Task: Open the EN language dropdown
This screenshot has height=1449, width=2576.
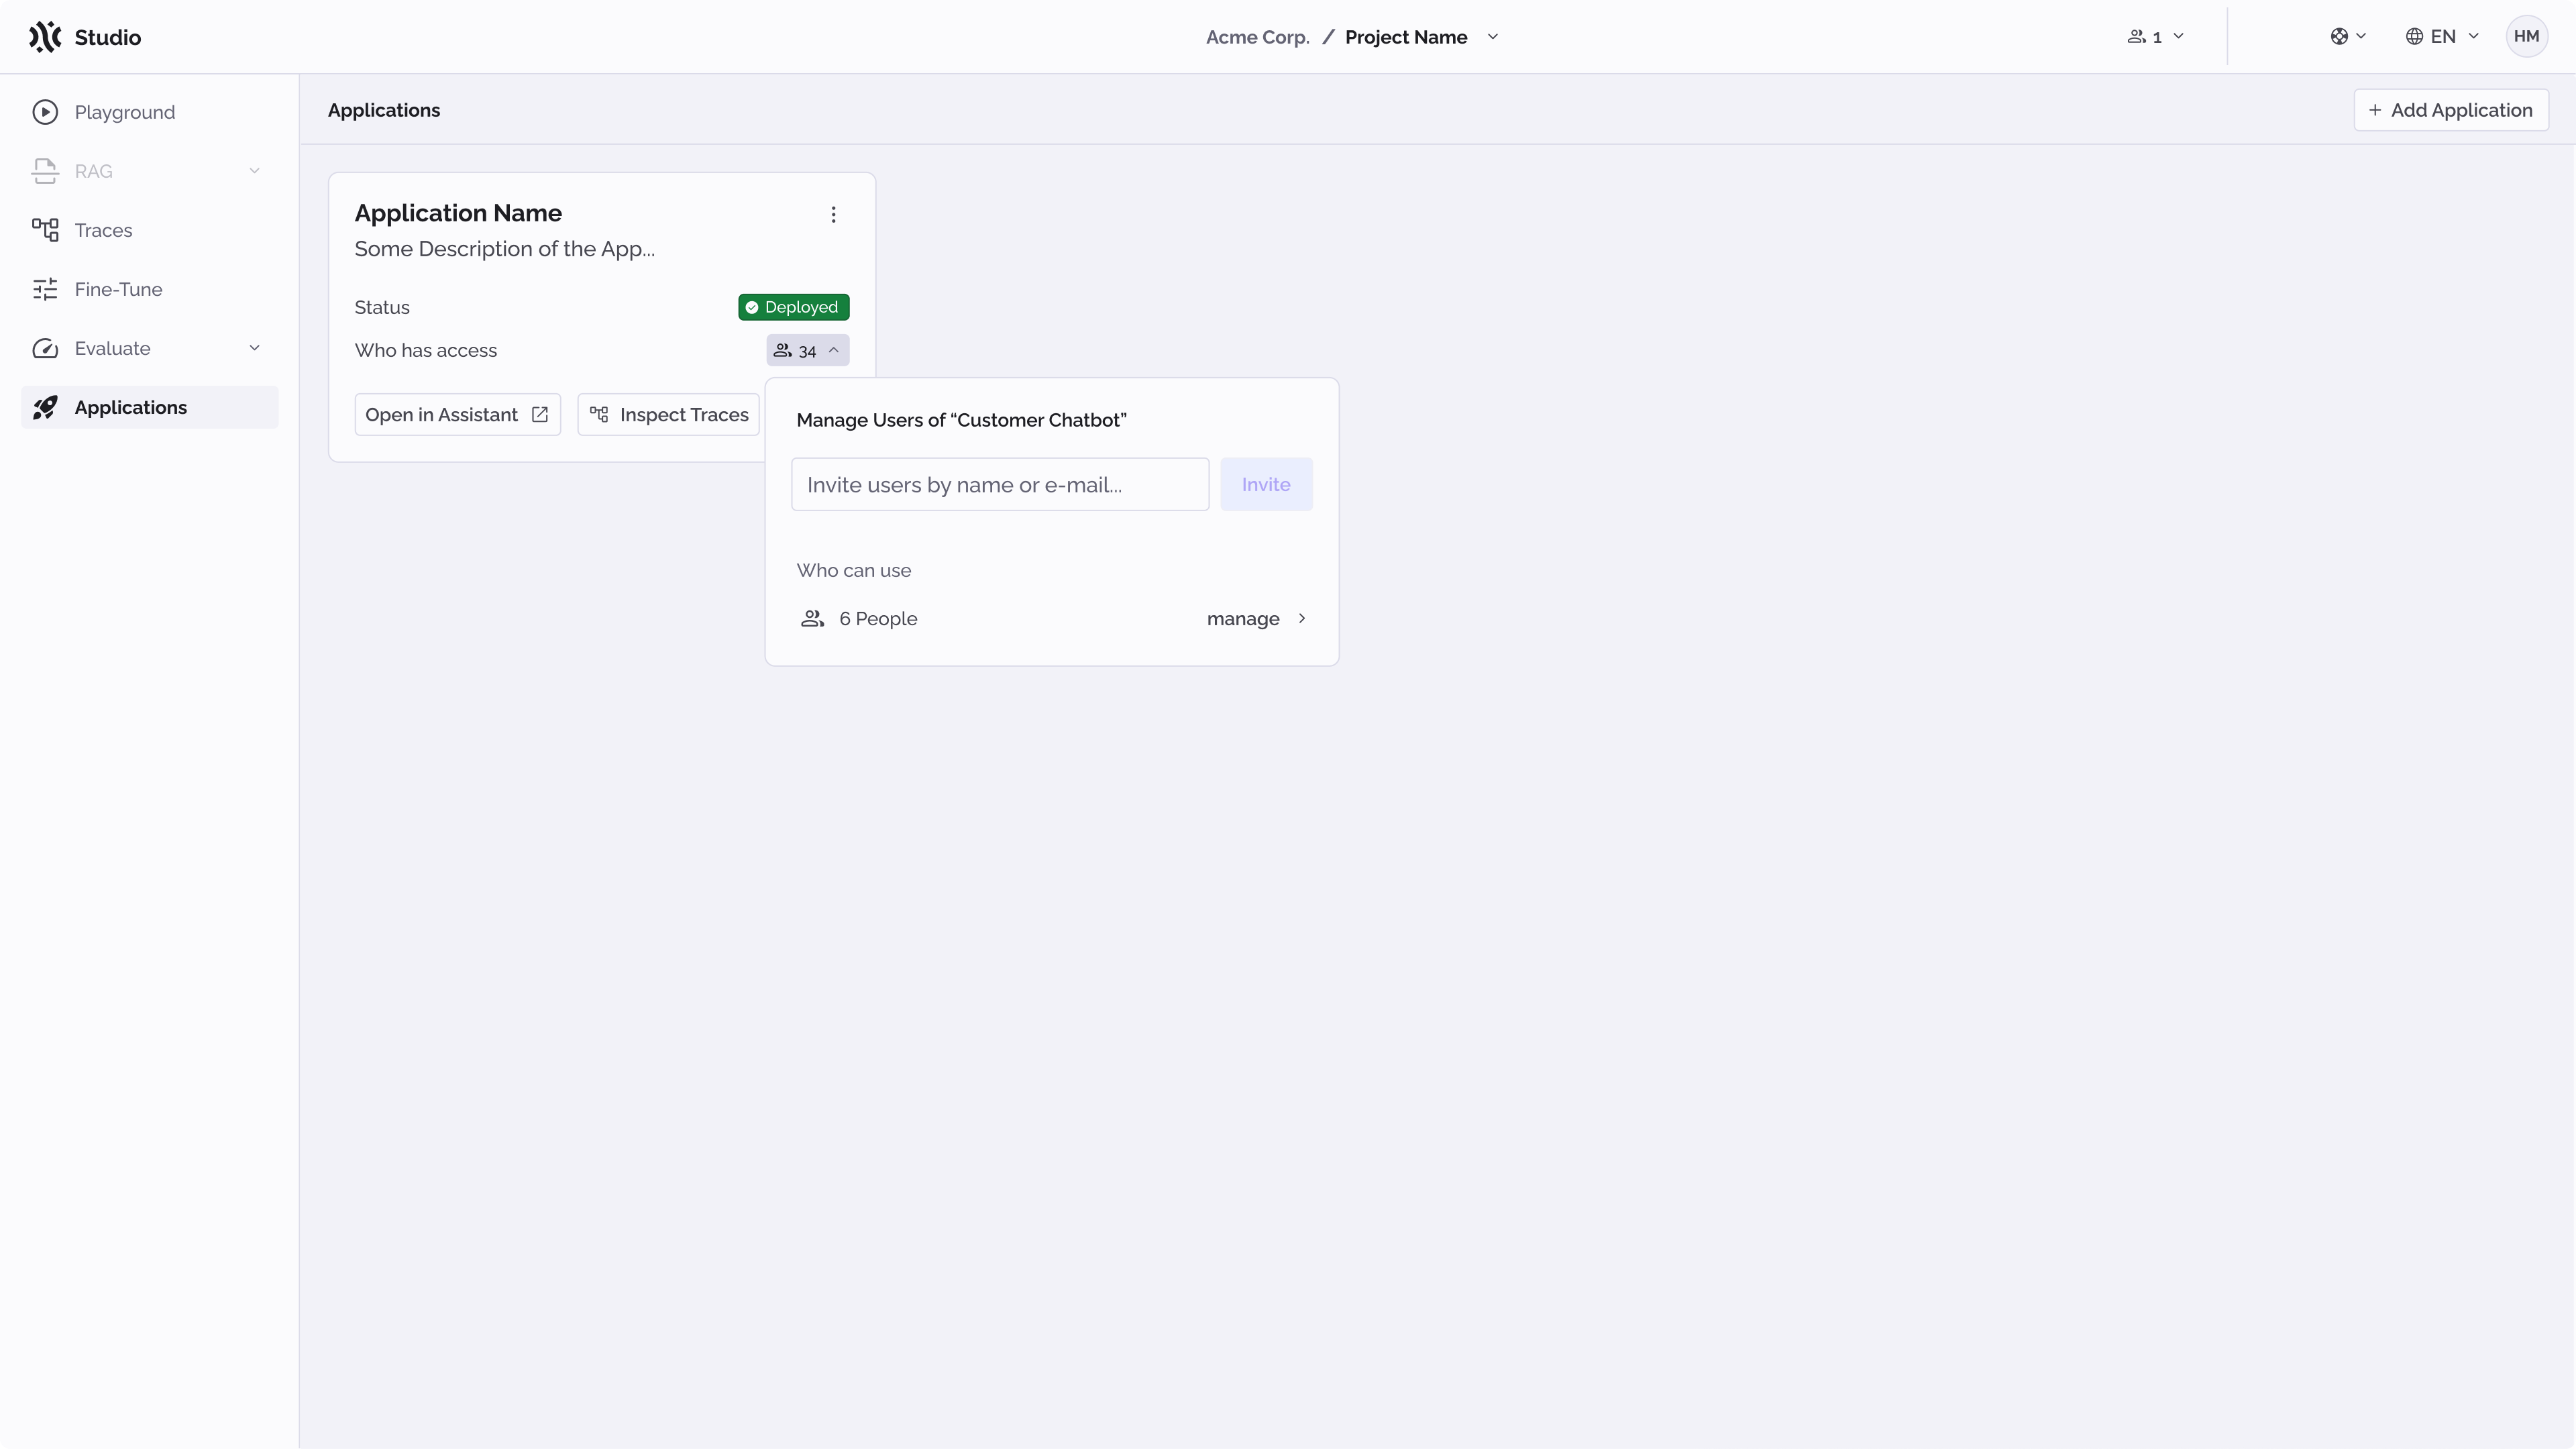Action: (2441, 36)
